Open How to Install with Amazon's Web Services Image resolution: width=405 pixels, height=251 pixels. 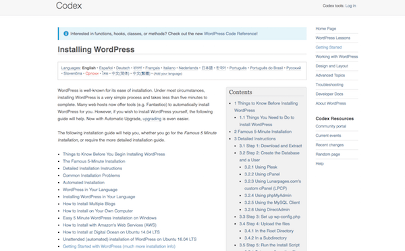pyautogui.click(x=109, y=225)
